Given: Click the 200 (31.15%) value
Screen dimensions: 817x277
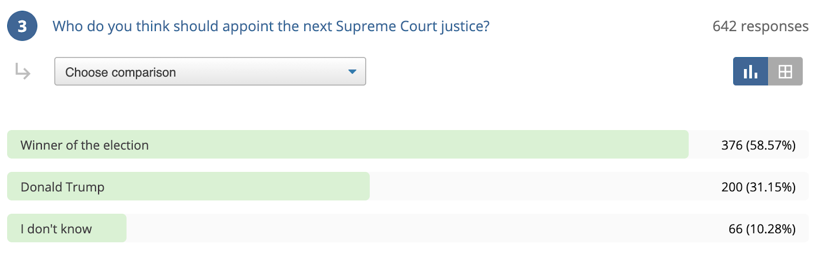Looking at the screenshot, I should click(x=758, y=187).
